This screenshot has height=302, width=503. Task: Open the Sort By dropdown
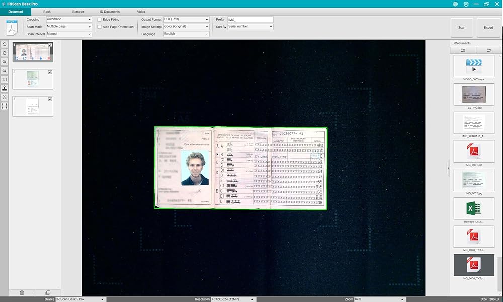pyautogui.click(x=250, y=27)
